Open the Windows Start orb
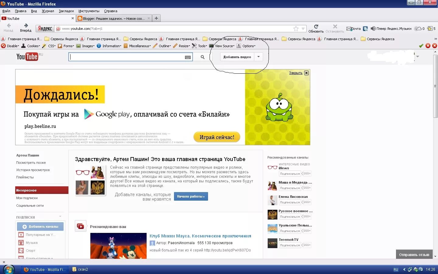Viewport: 438px width, 274px height. (x=9, y=269)
